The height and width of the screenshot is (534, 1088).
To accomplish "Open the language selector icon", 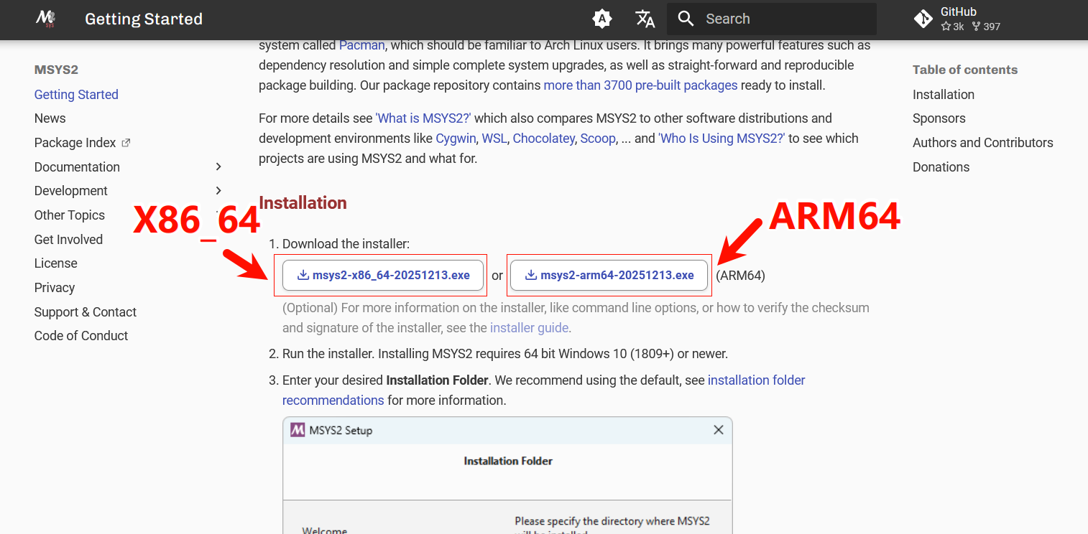I will (x=645, y=19).
